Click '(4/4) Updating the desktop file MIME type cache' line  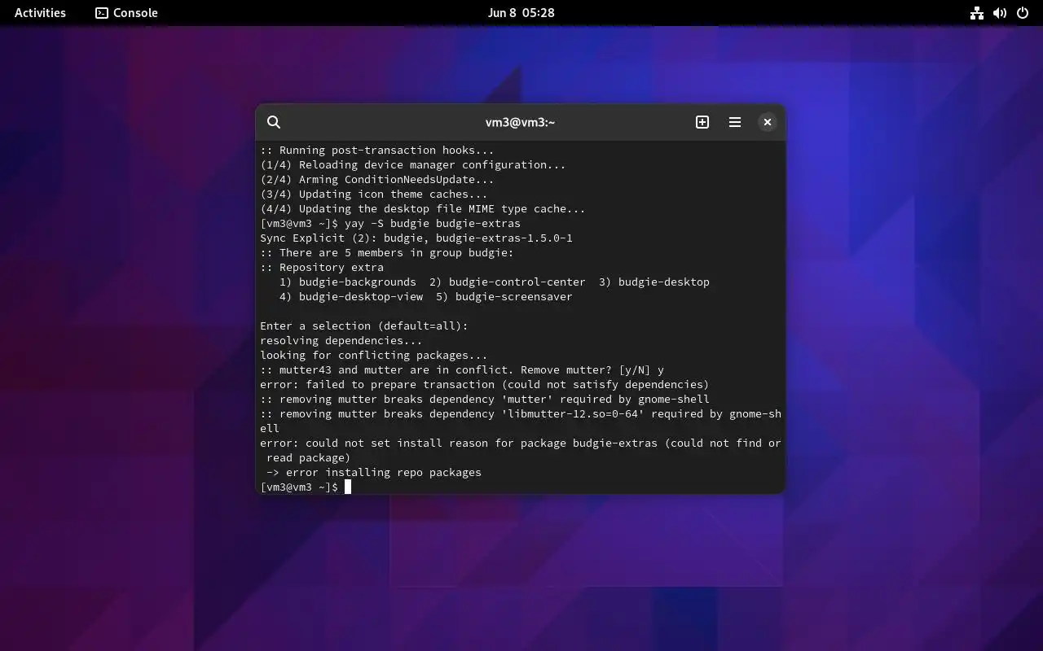(423, 208)
